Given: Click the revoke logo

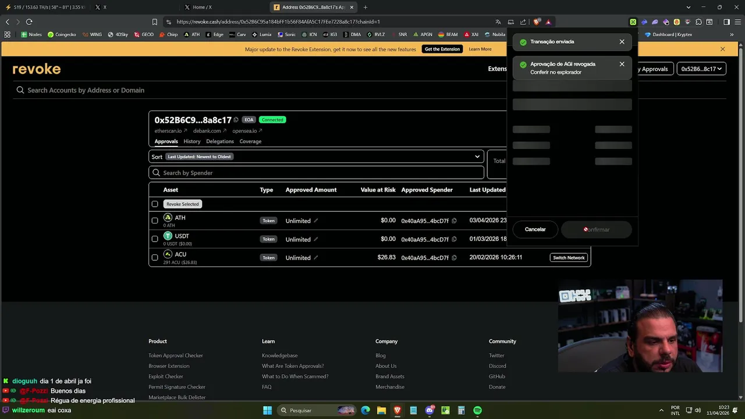Looking at the screenshot, I should coord(37,69).
